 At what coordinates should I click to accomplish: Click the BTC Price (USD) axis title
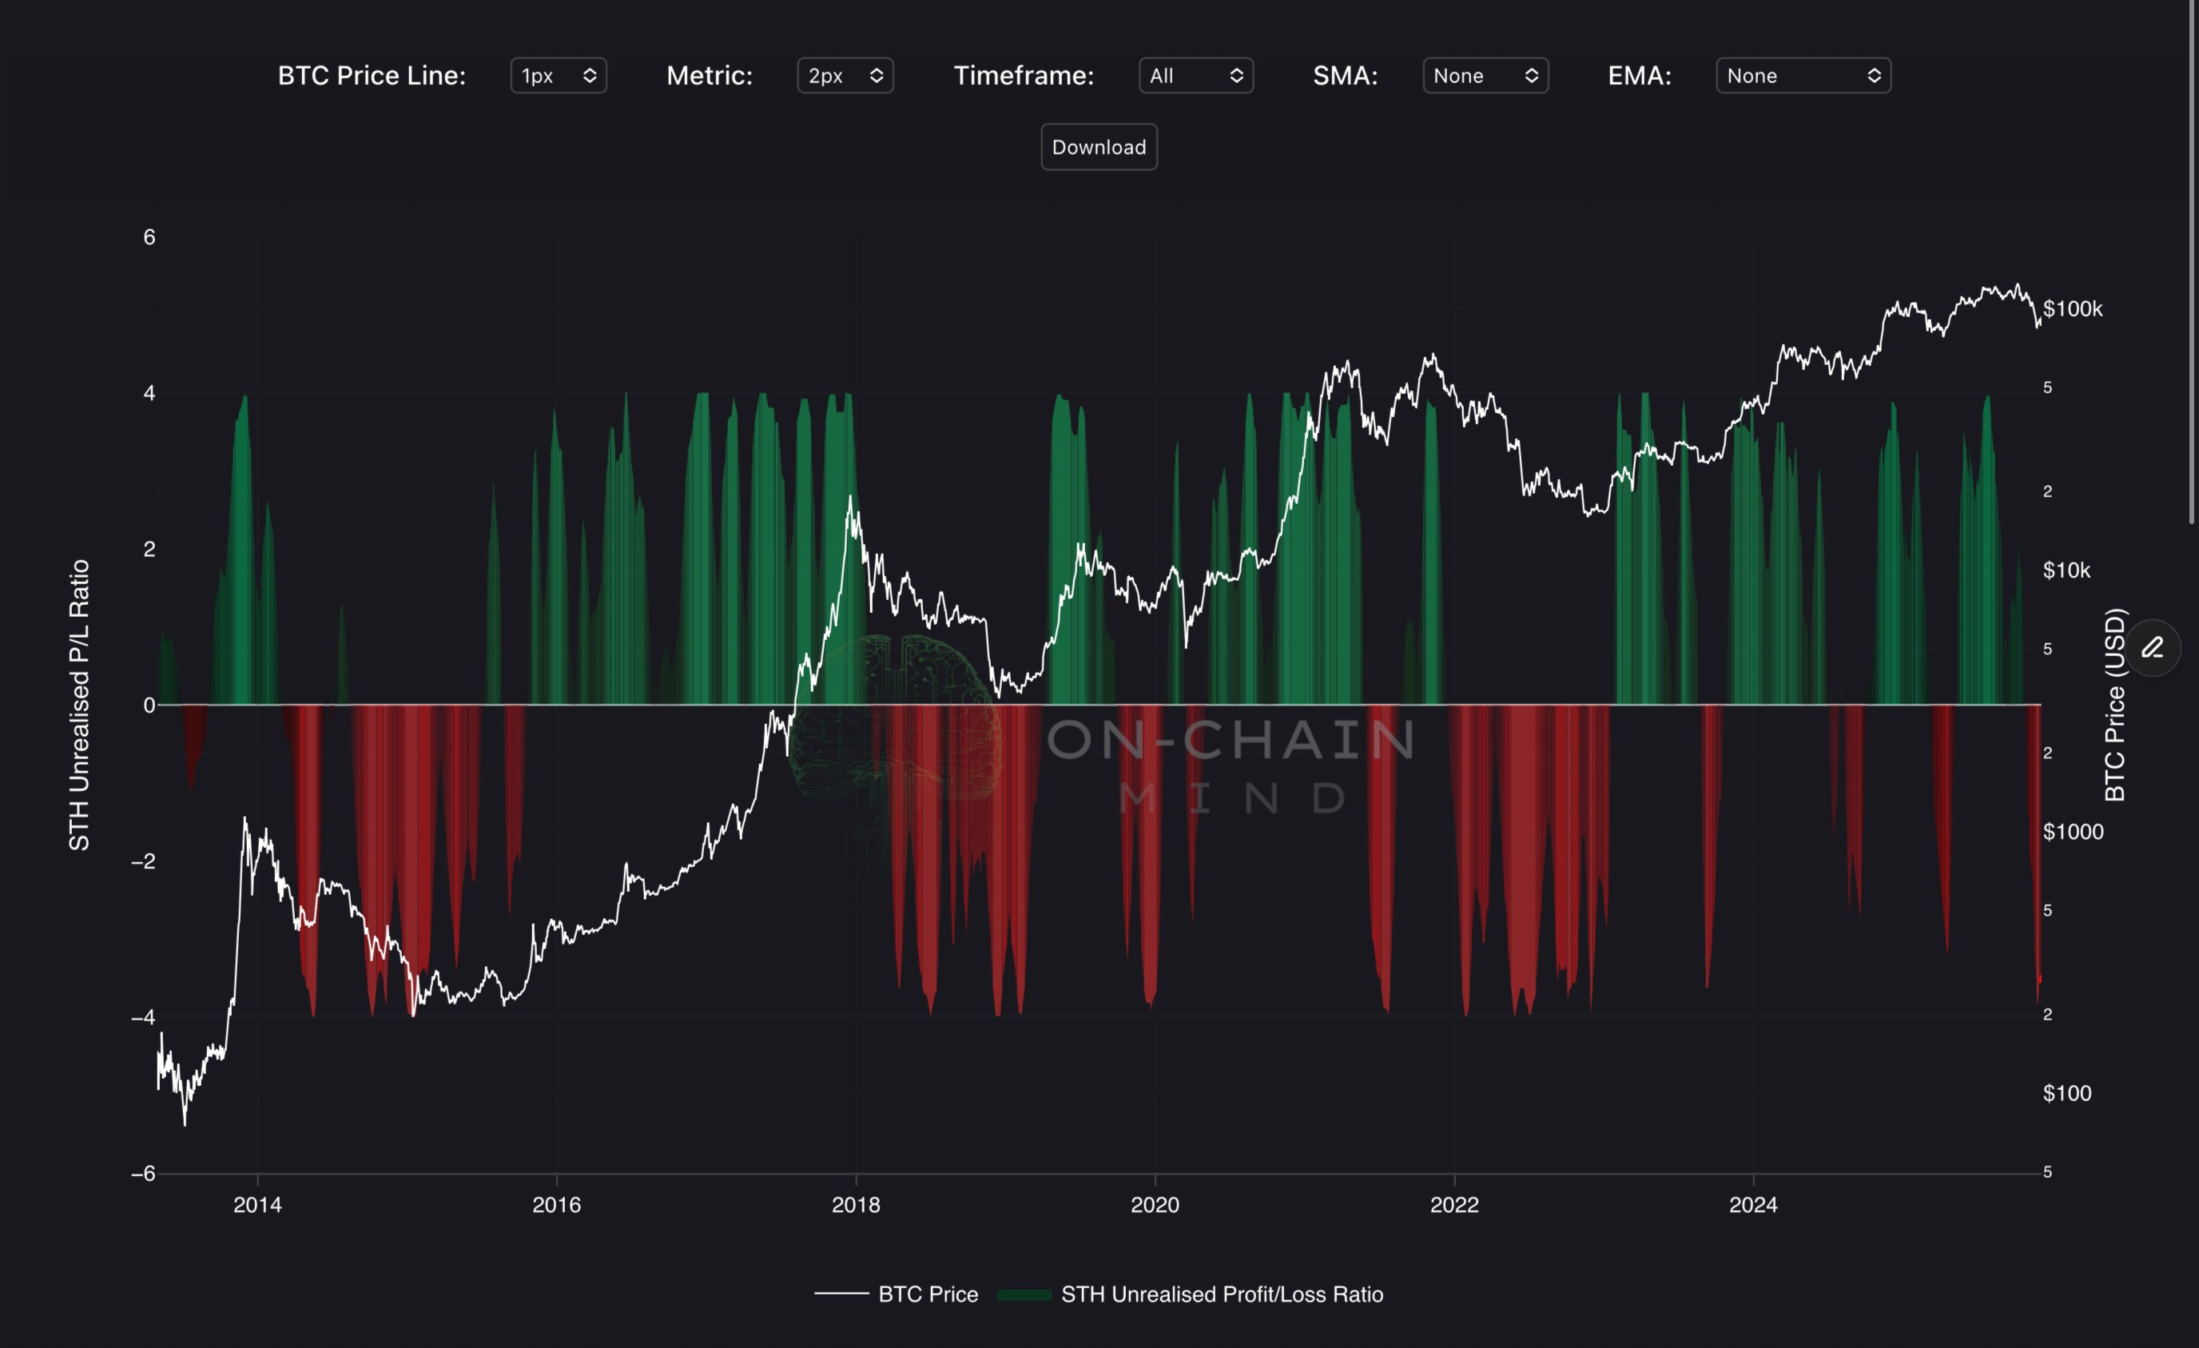[2115, 704]
